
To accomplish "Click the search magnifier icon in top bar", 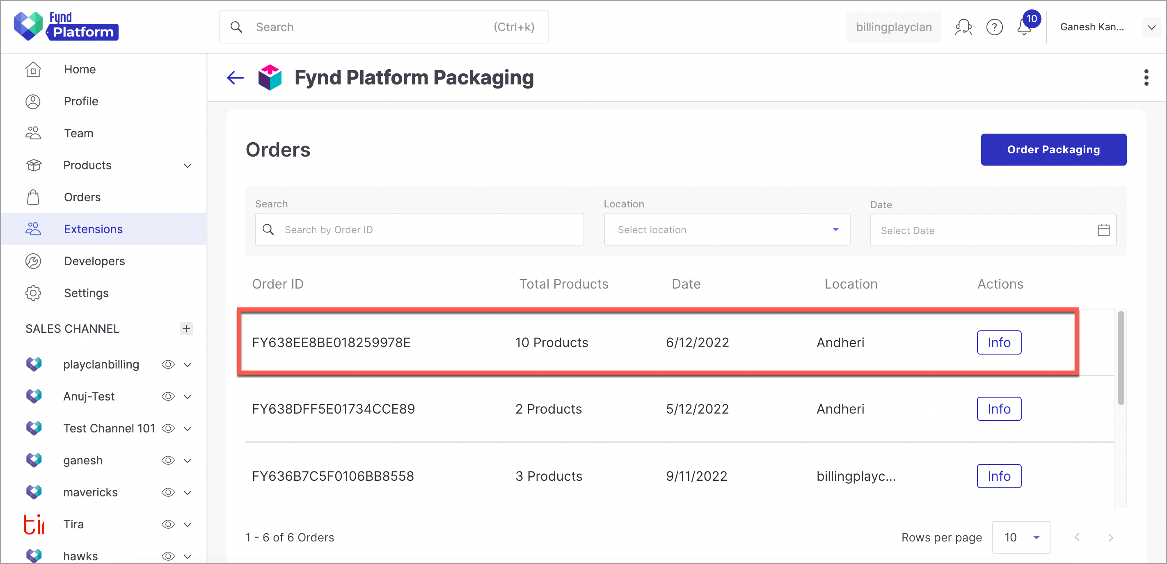I will [236, 27].
